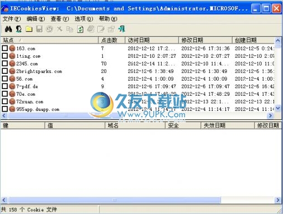Sort by the 站点 column header
This screenshot has width=283, height=214.
pos(49,40)
